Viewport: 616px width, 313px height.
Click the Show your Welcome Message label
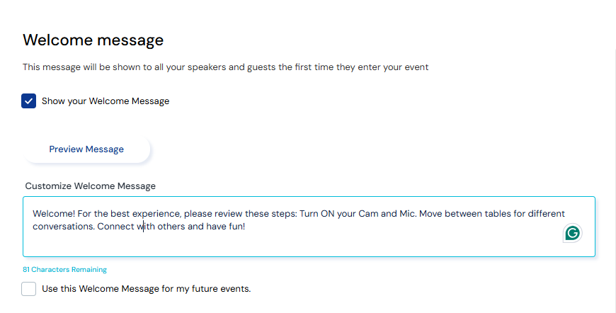click(105, 101)
